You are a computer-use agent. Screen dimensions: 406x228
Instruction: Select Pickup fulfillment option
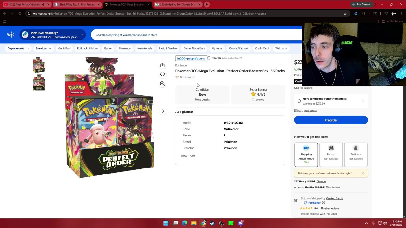coord(331,155)
